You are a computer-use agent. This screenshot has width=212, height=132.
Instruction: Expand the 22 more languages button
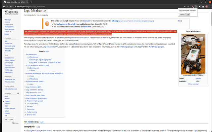click(9, 119)
